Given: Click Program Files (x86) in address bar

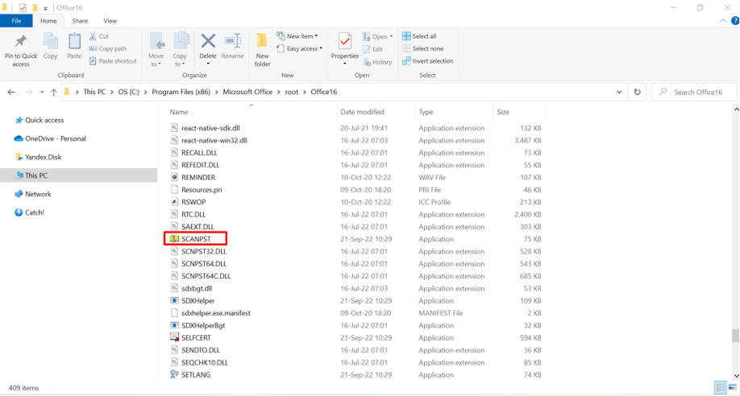Looking at the screenshot, I should (181, 92).
